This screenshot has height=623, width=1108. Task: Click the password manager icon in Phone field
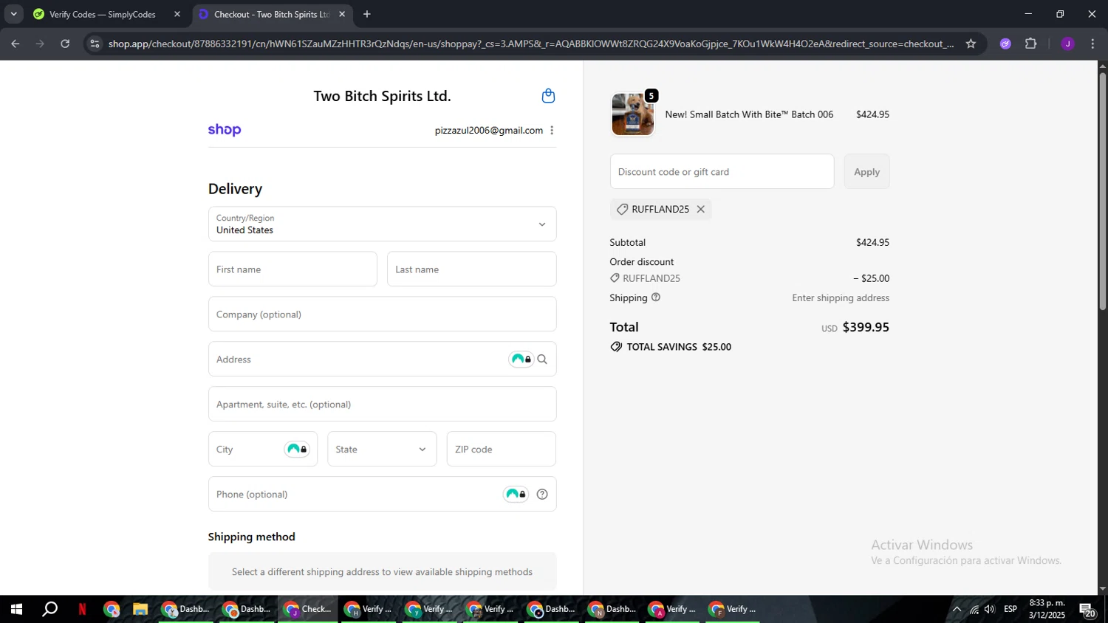pos(516,495)
